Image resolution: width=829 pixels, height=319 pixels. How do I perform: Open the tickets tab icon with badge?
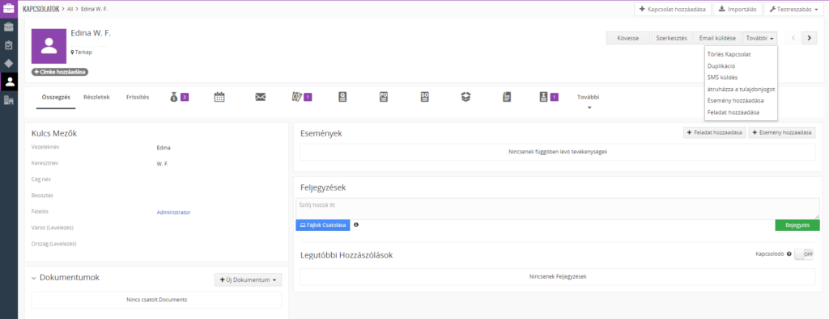(x=297, y=97)
